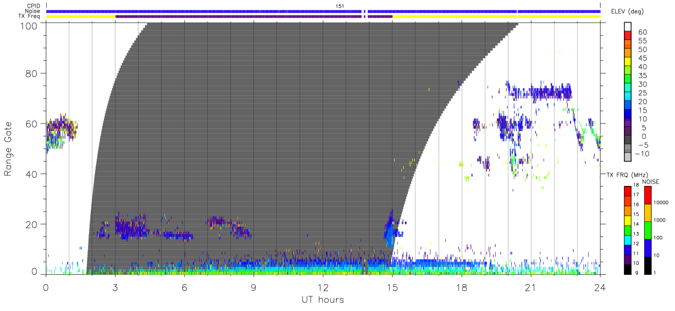Click the CPID label above the plot
The width and height of the screenshot is (675, 311).
pos(34,5)
